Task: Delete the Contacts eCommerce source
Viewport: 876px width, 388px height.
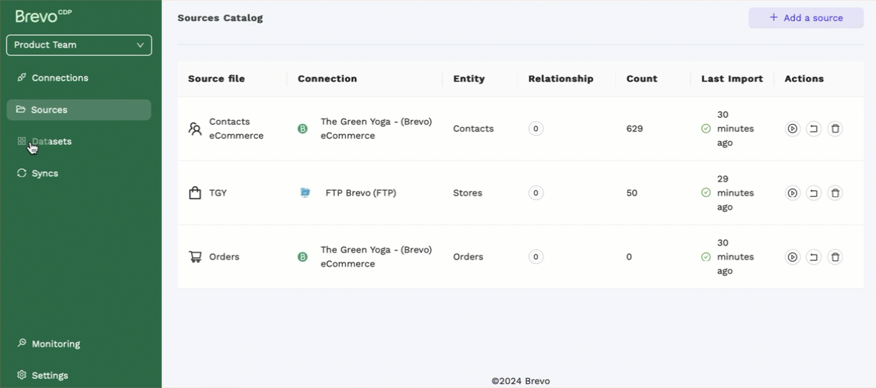Action: point(835,129)
